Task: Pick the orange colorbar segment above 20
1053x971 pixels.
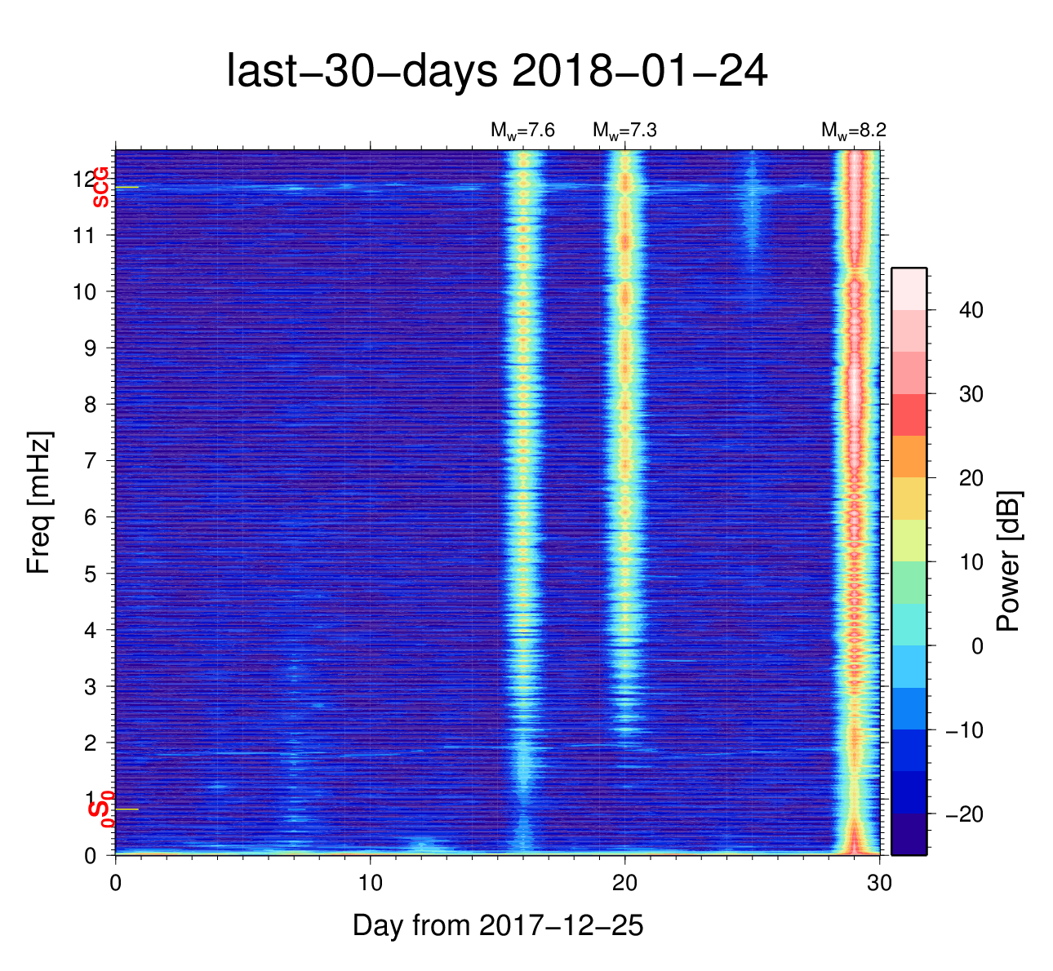Action: coord(909,456)
